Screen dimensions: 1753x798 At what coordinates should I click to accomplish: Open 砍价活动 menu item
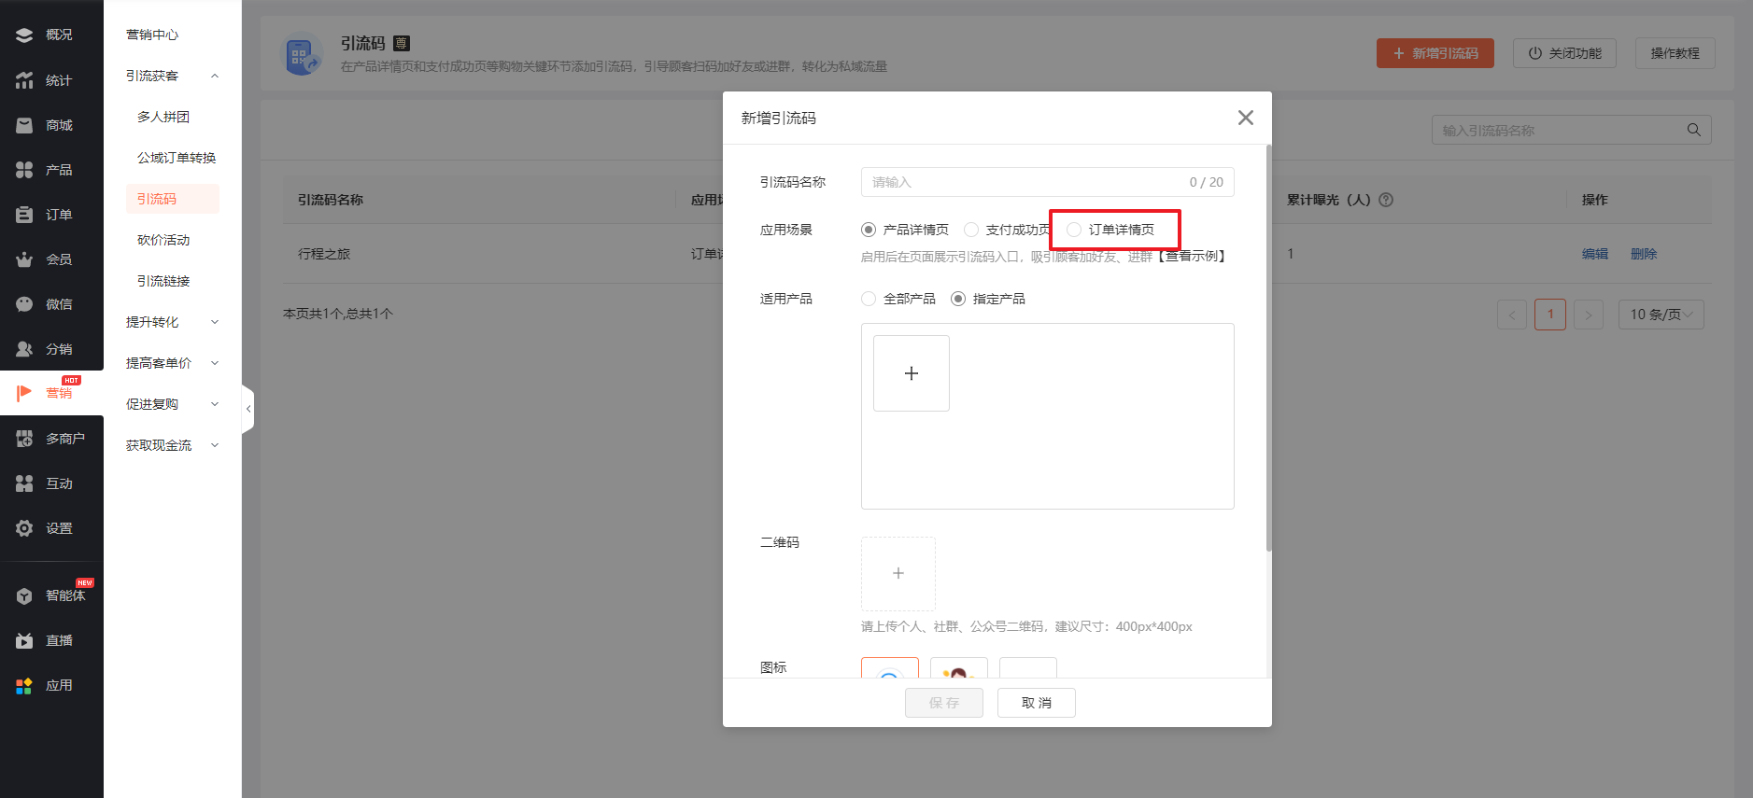coord(163,240)
